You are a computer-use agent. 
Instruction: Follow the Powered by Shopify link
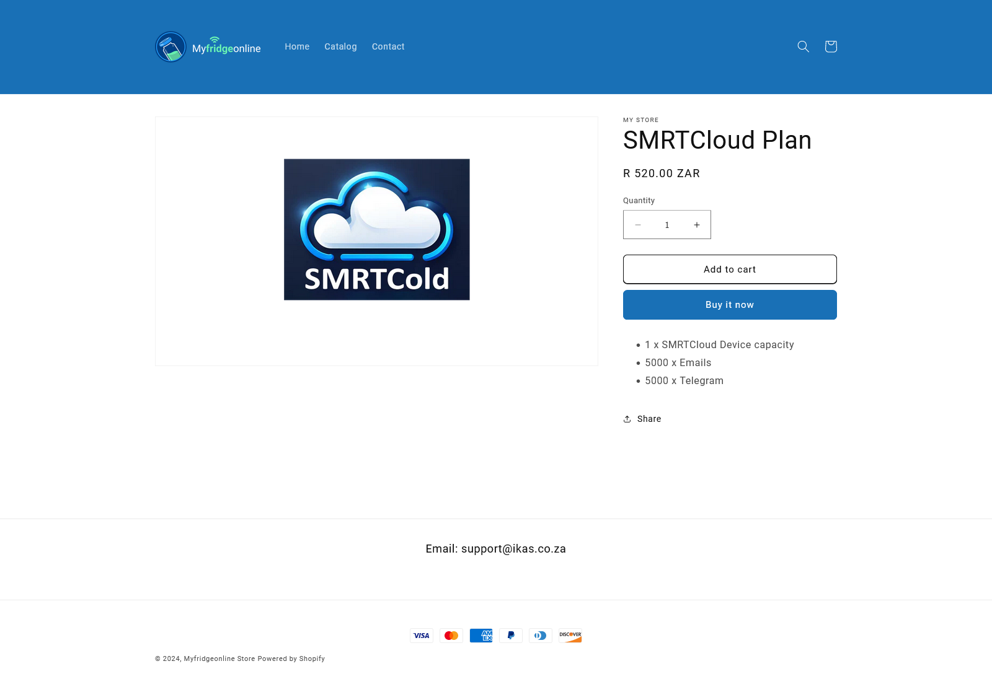[291, 659]
